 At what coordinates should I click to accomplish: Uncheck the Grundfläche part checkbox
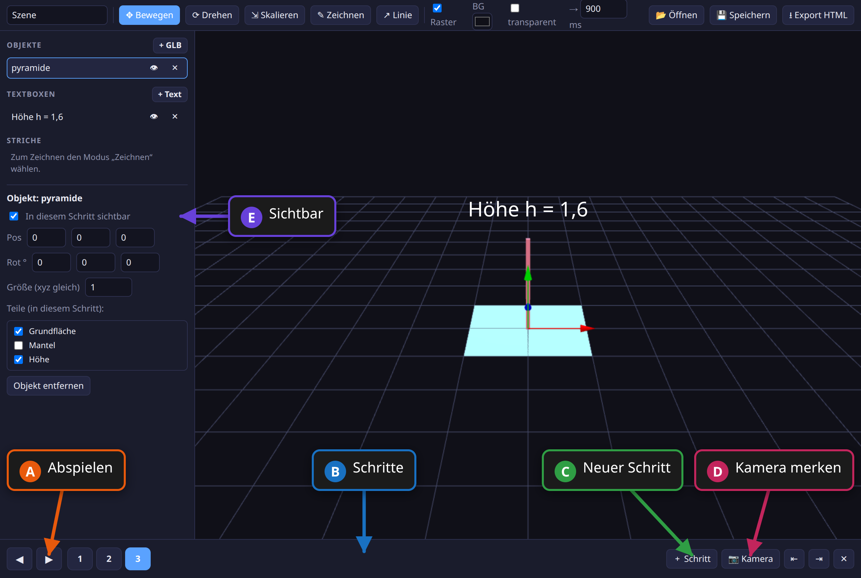click(18, 331)
